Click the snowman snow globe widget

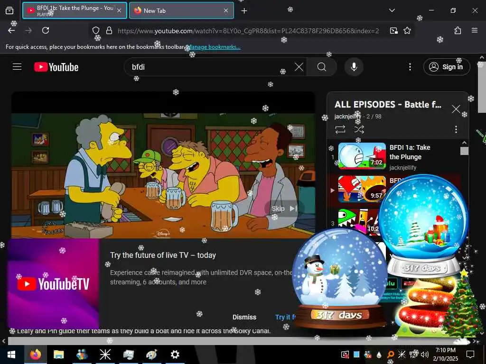point(340,279)
